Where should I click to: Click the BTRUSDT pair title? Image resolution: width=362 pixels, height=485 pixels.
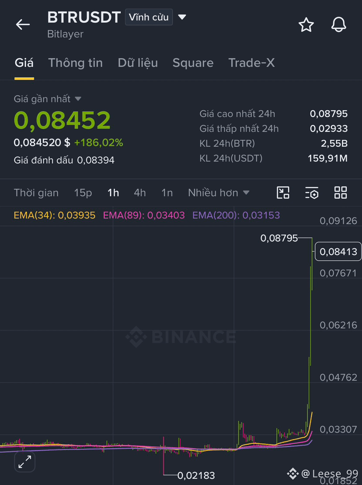coord(84,17)
